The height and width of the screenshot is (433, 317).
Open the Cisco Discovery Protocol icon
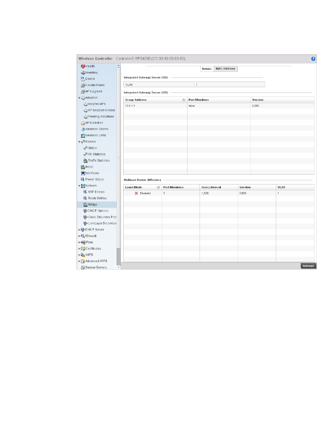pos(85,217)
